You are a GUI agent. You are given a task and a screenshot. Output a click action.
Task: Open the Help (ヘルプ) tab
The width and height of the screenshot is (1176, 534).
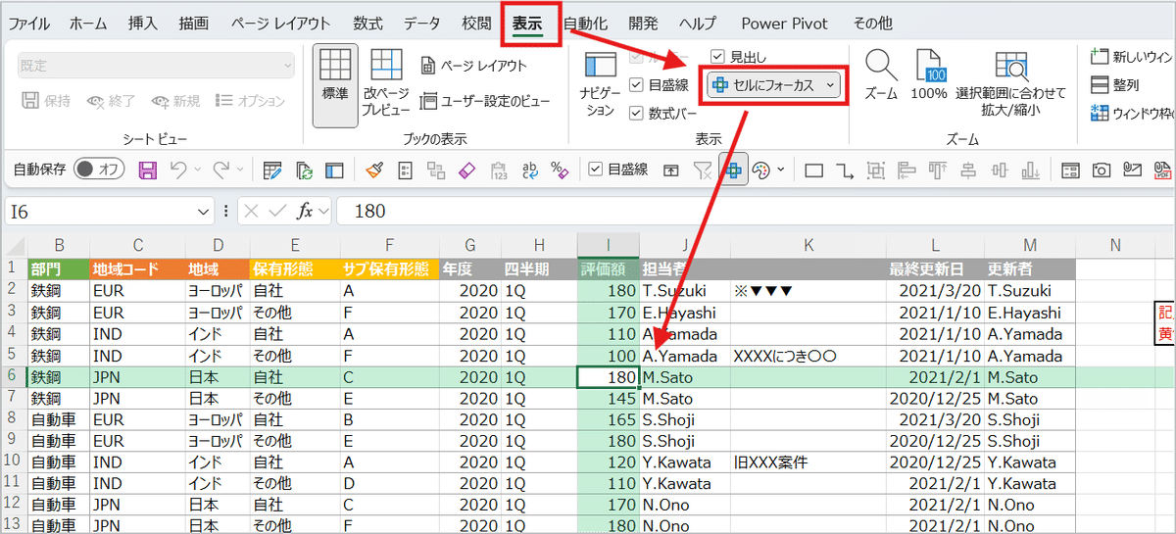(x=697, y=24)
